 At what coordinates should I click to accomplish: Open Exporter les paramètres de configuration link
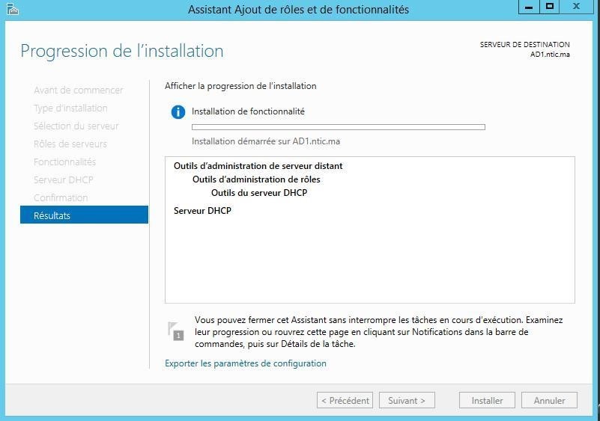click(x=246, y=363)
